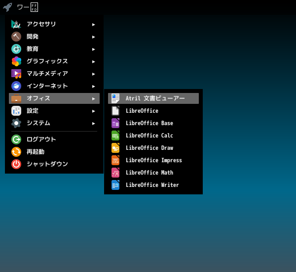
Task: Launch LibreOffice Impress
Action: pyautogui.click(x=153, y=160)
